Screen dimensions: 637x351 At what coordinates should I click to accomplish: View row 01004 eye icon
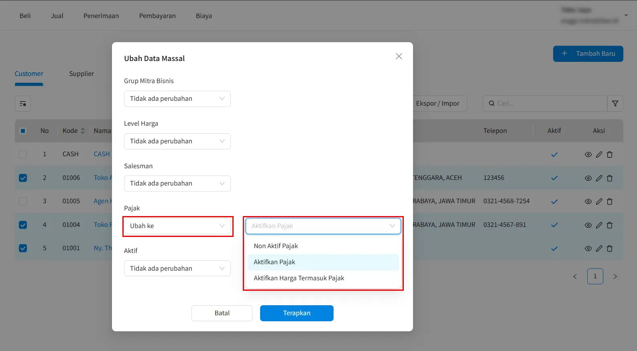[x=588, y=225]
